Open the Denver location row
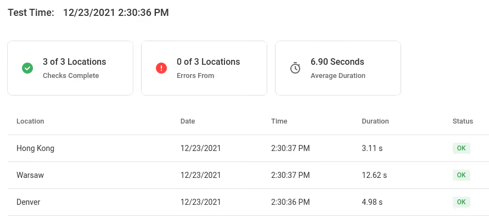This screenshot has width=489, height=218. 248,202
